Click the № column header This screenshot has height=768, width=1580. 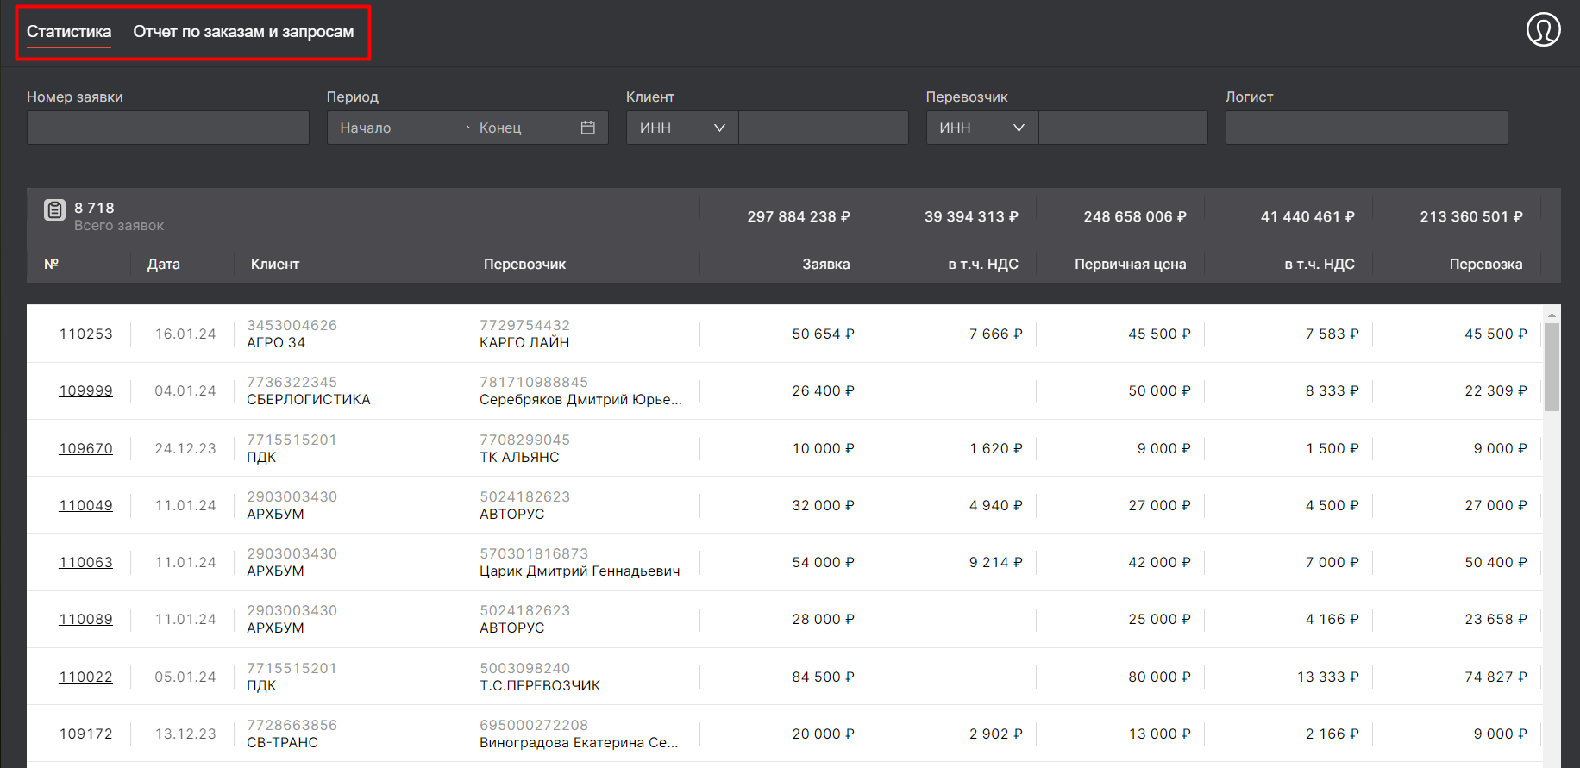[52, 264]
